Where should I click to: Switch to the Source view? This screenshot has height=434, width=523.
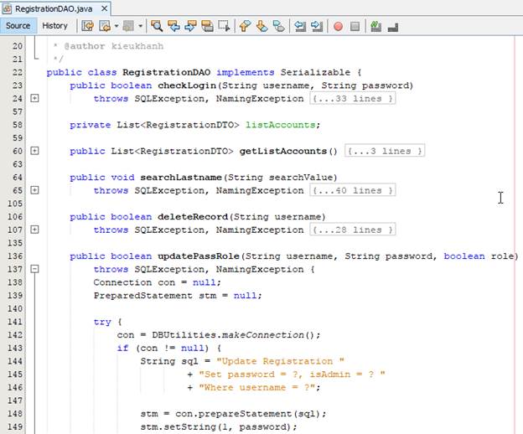click(x=18, y=26)
